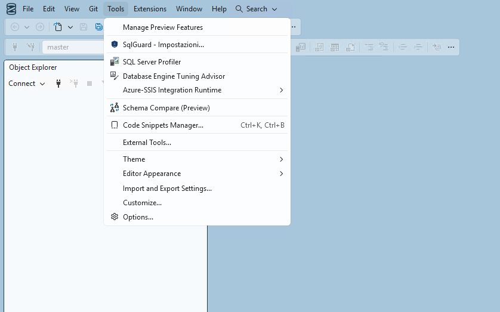500x312 pixels.
Task: Choose Import and Export Settings… entry
Action: [x=197, y=189]
